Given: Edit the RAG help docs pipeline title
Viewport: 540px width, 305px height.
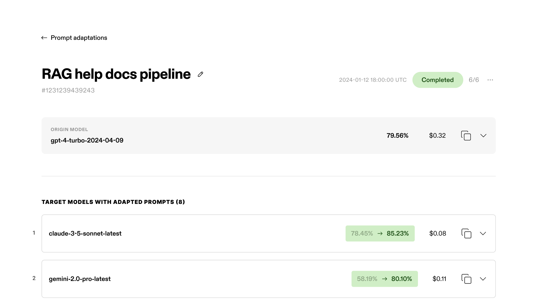Looking at the screenshot, I should [x=200, y=75].
